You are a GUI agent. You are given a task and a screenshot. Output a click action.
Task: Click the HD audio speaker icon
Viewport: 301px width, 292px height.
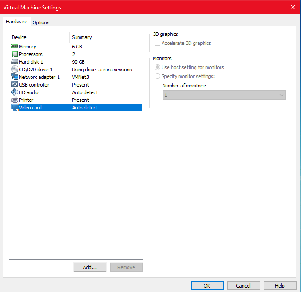[14, 92]
